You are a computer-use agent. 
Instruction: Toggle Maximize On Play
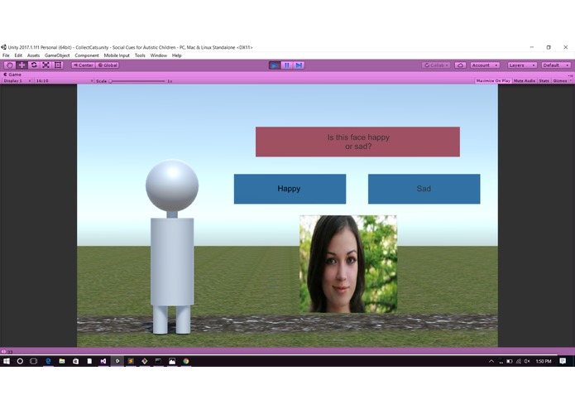[x=493, y=80]
